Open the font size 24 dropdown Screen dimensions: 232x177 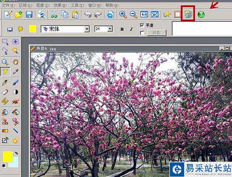point(110,29)
